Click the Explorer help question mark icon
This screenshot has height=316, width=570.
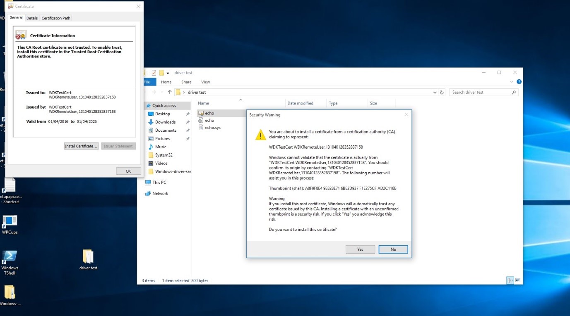coord(519,82)
